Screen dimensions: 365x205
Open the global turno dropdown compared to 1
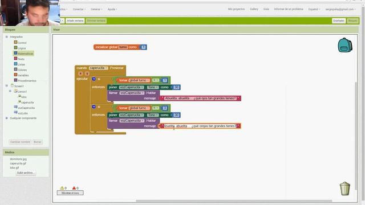coord(139,80)
